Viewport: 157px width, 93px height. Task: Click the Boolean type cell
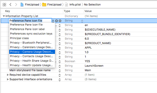point(70,61)
